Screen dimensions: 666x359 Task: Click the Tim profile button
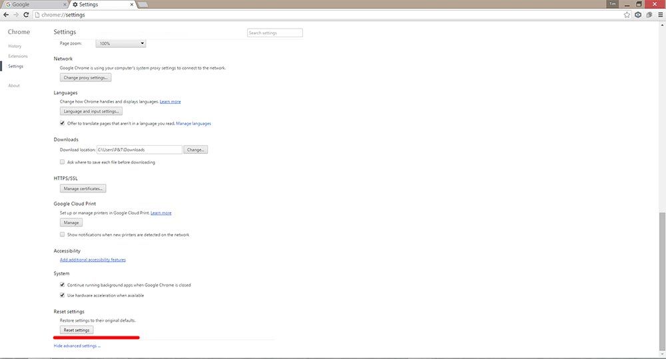(x=613, y=4)
